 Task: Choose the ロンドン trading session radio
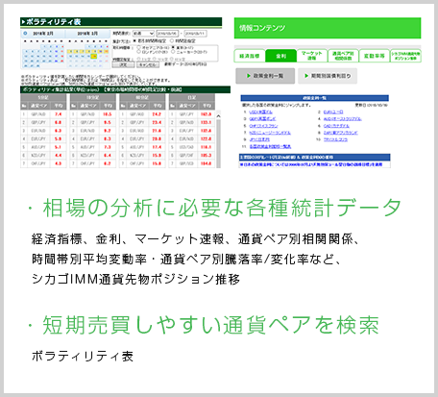tap(139, 52)
